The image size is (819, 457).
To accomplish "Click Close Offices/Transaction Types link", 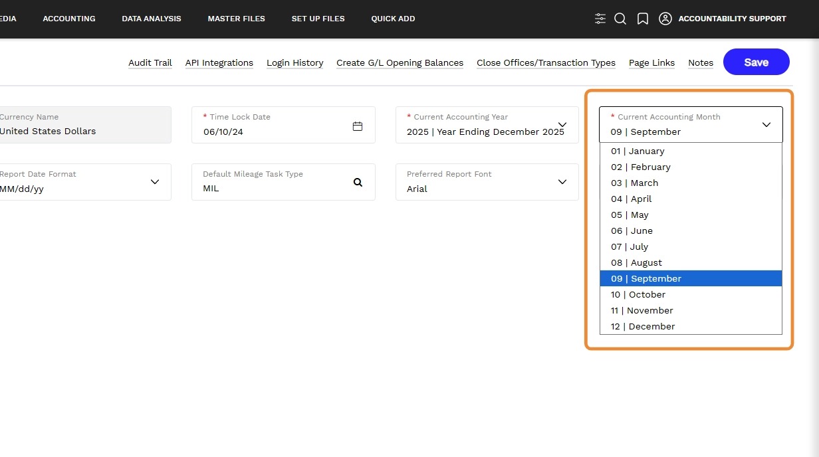I will (x=546, y=62).
